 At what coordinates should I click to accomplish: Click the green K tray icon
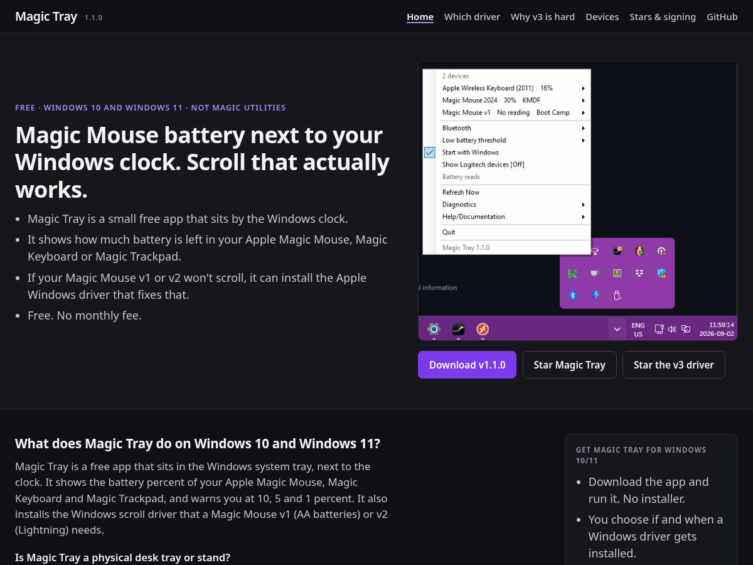coord(572,273)
